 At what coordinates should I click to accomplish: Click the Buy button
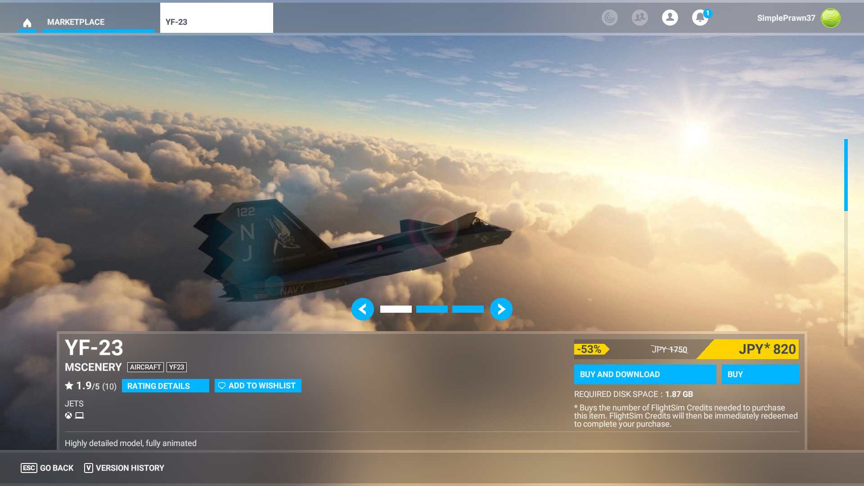click(x=760, y=374)
